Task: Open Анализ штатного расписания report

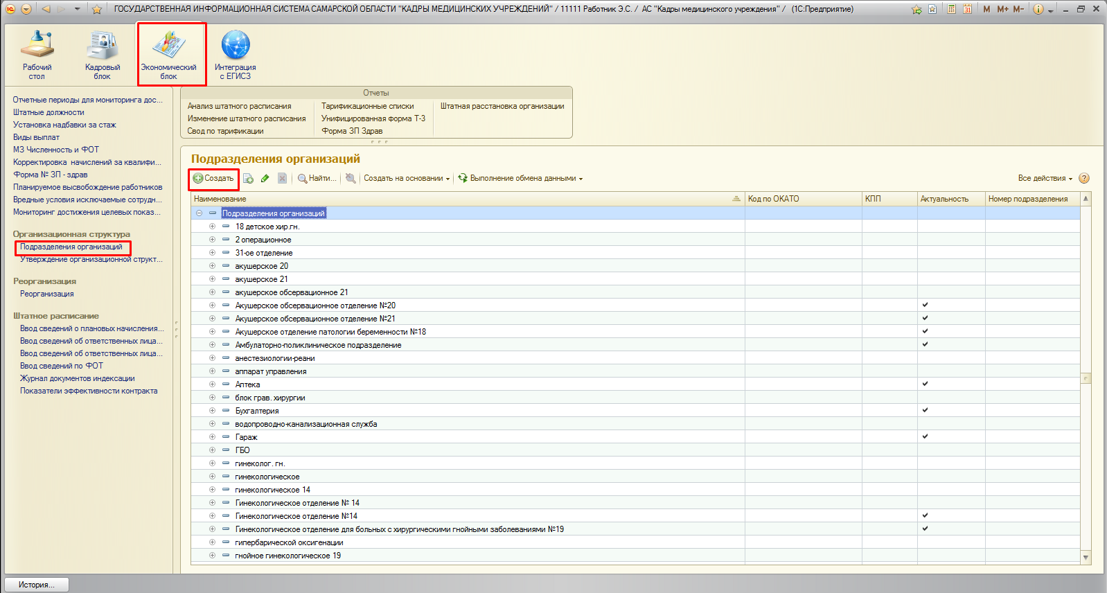Action: coord(239,106)
